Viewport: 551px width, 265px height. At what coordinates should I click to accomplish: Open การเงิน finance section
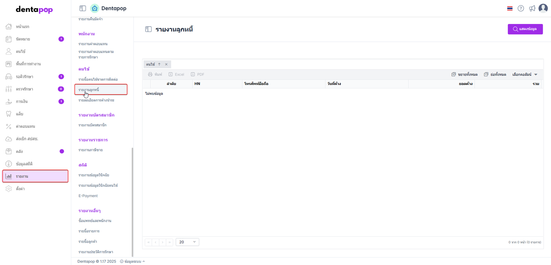coord(35,101)
